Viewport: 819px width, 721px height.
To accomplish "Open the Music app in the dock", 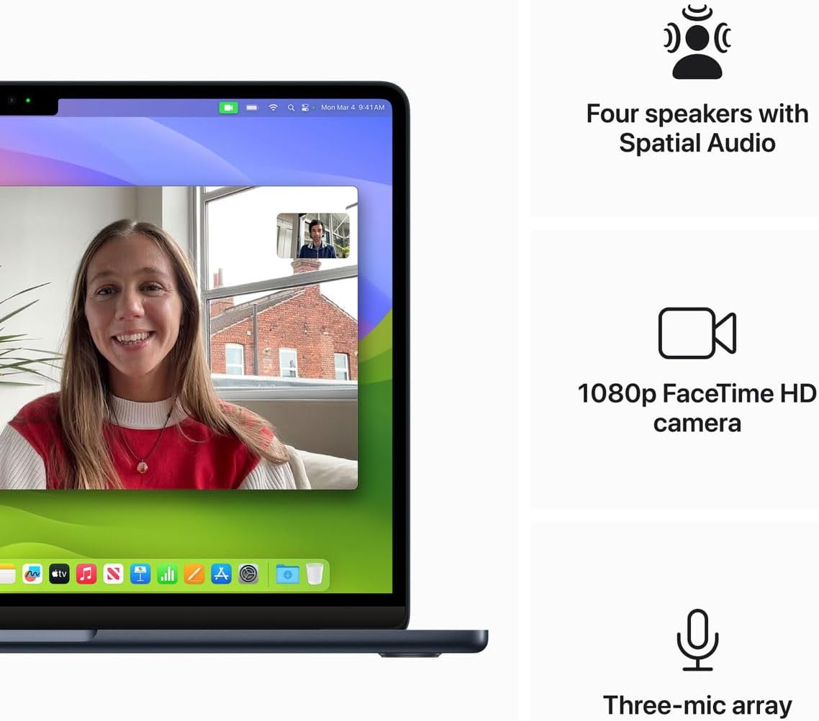I will coord(86,574).
